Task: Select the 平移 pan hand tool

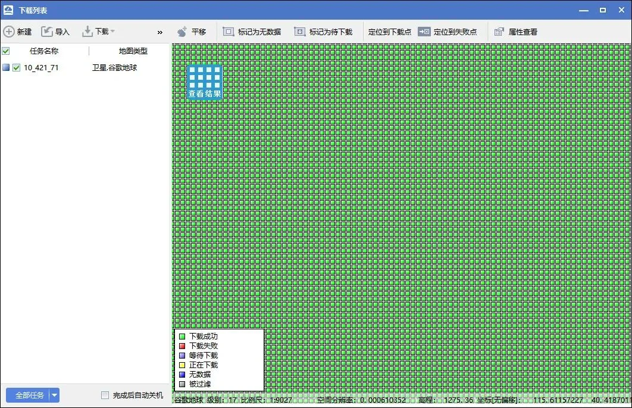Action: pyautogui.click(x=182, y=32)
